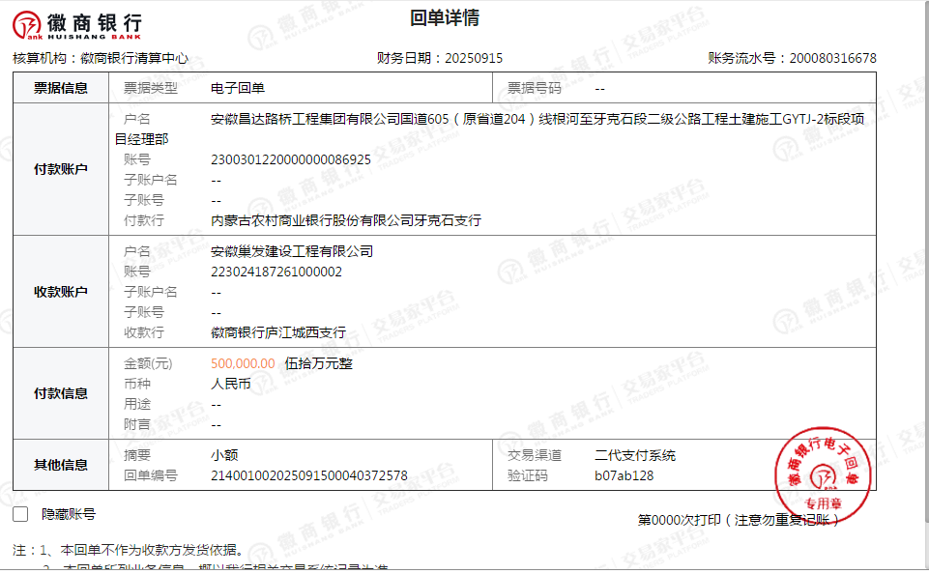
Task: Click the financial date 20250915
Action: pos(473,58)
